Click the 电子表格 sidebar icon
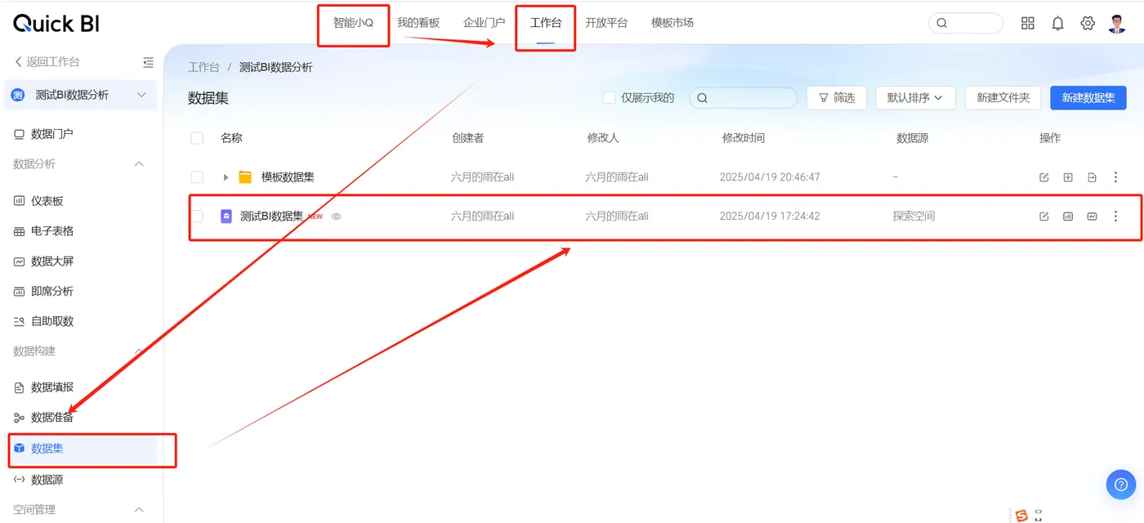 click(x=19, y=231)
